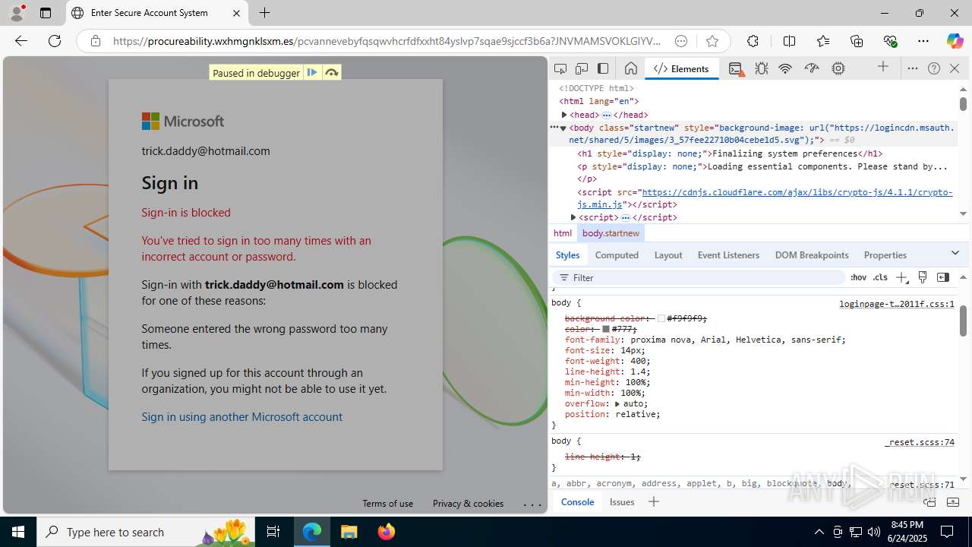972x547 pixels.
Task: Open ellipsis options beside body element row
Action: (554, 128)
